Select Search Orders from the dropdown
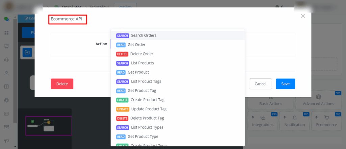The image size is (346, 149). pos(144,35)
